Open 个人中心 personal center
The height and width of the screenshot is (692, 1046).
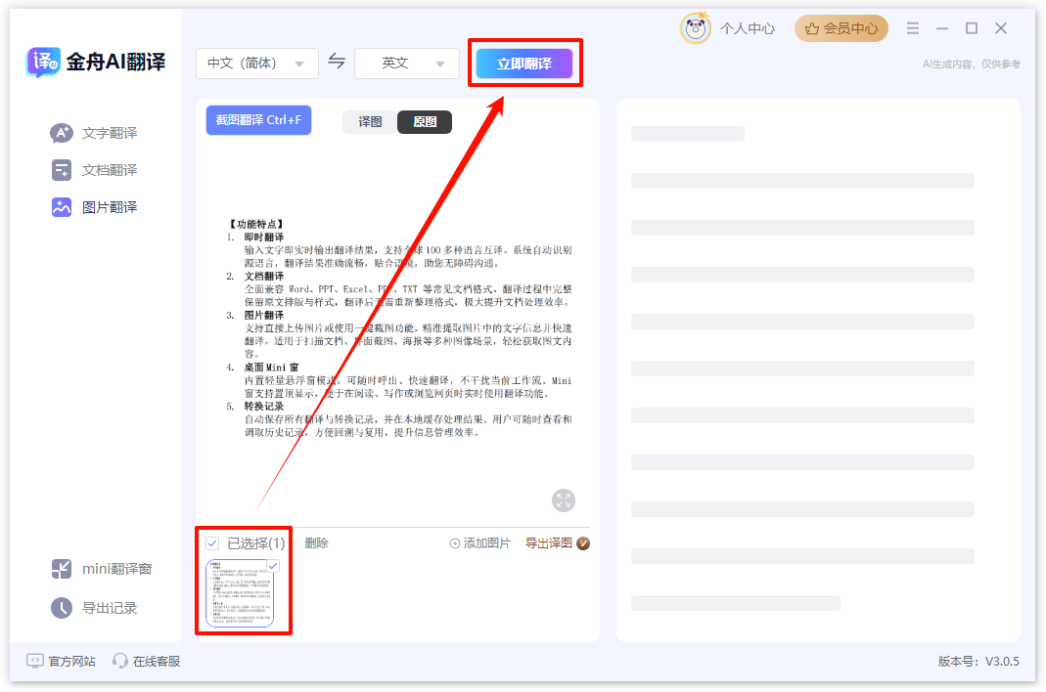click(747, 28)
